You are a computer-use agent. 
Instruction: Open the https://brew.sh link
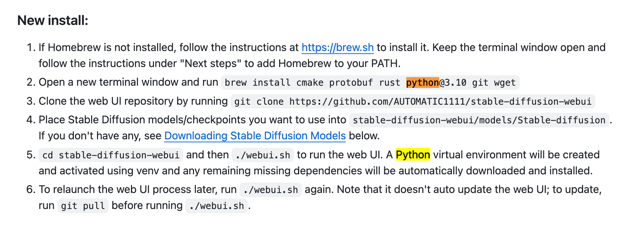coord(337,48)
